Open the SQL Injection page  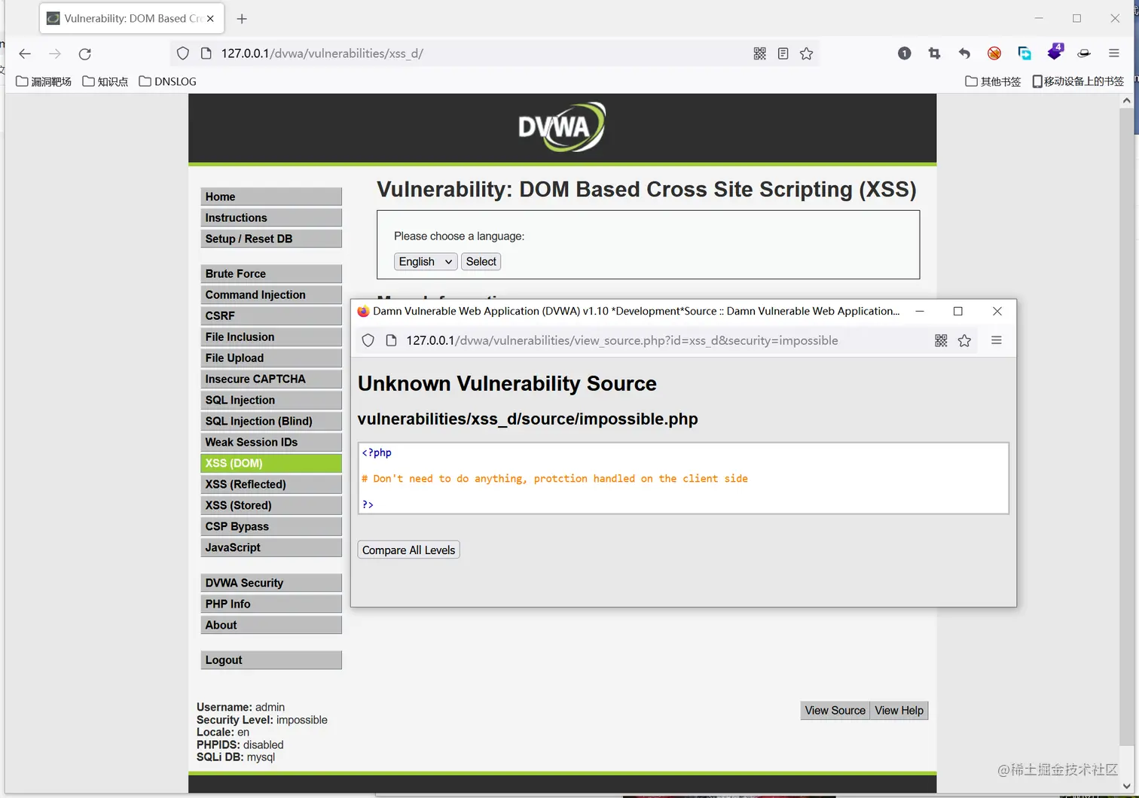(271, 401)
